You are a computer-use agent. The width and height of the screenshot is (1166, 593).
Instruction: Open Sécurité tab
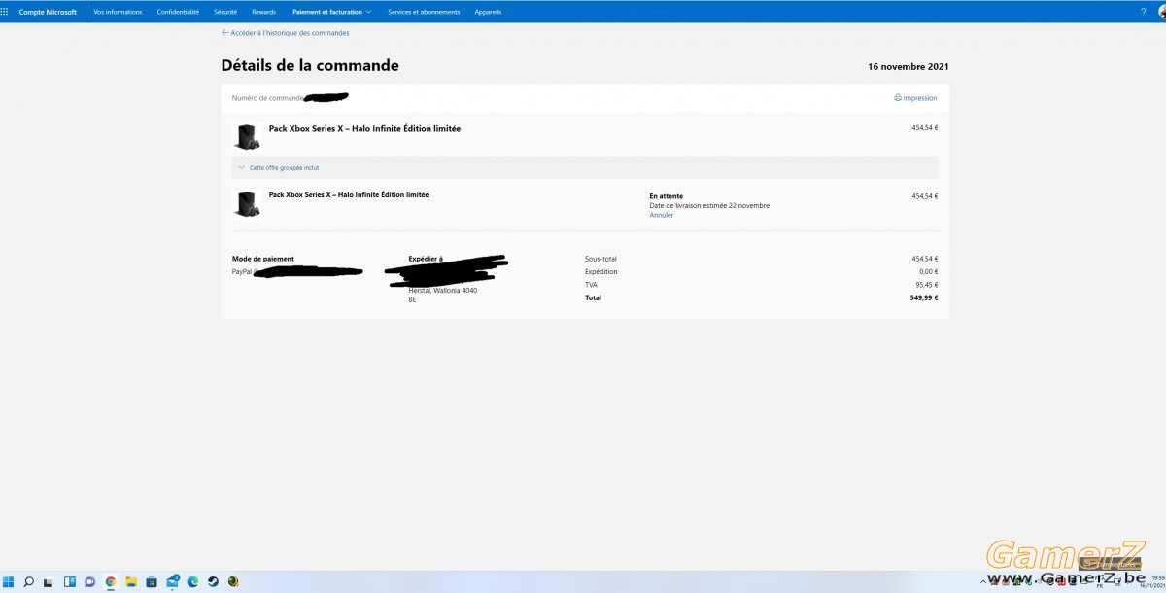(225, 12)
